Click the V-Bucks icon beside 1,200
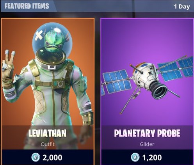 click(x=135, y=157)
